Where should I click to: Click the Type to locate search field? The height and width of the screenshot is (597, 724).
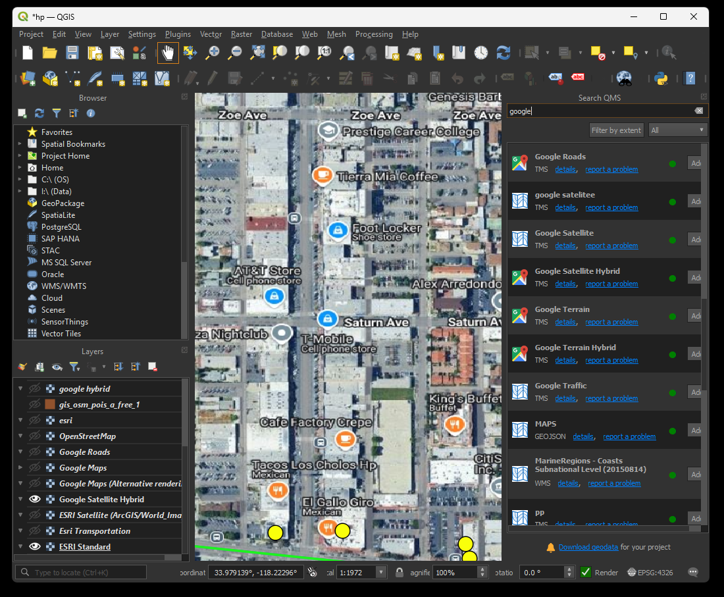[81, 573]
